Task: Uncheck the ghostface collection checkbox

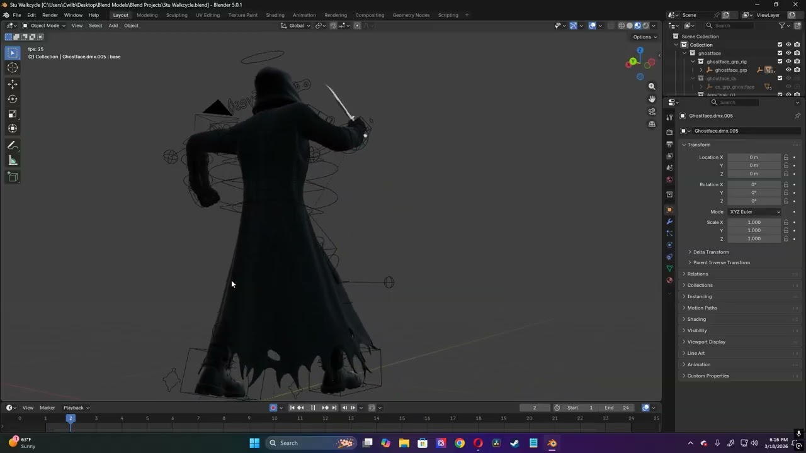Action: coord(780,53)
